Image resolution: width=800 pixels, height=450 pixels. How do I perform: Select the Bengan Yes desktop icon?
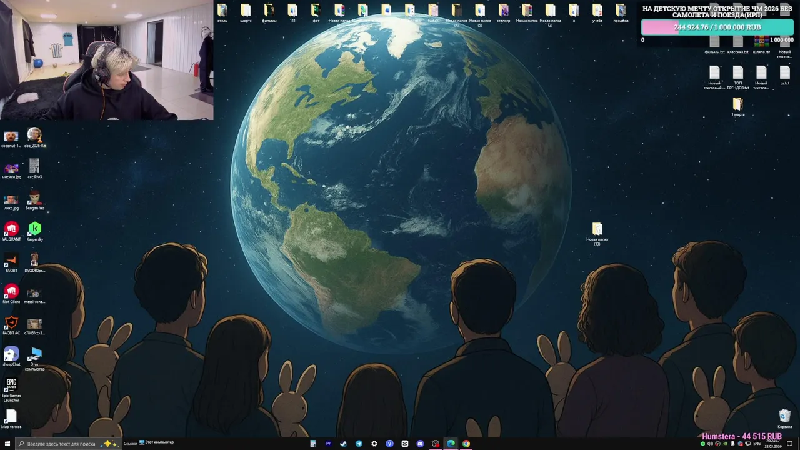click(x=35, y=201)
